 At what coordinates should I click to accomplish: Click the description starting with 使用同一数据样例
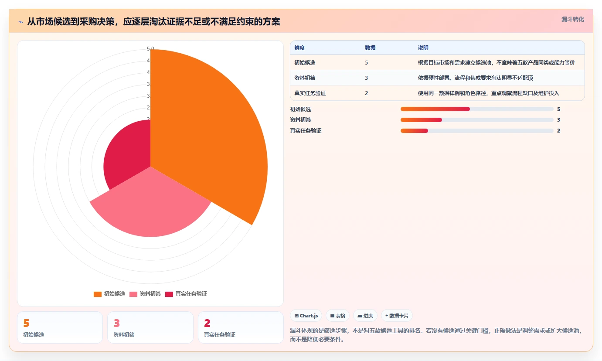click(489, 93)
